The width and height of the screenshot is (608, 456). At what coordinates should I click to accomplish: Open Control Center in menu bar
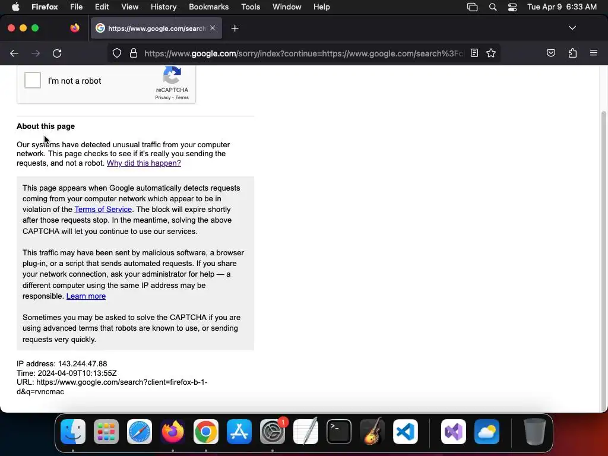click(x=512, y=7)
